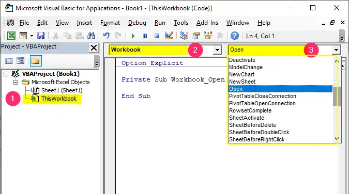Click the procedure list scrollbar thumb

(337, 96)
